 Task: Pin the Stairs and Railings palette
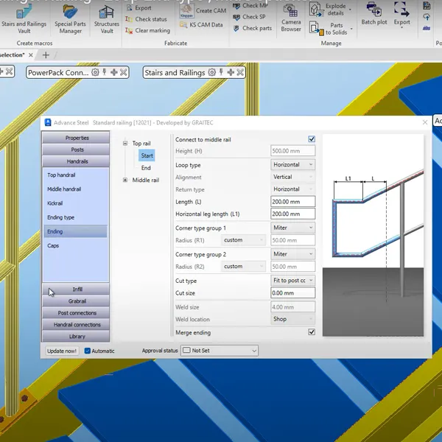221,72
